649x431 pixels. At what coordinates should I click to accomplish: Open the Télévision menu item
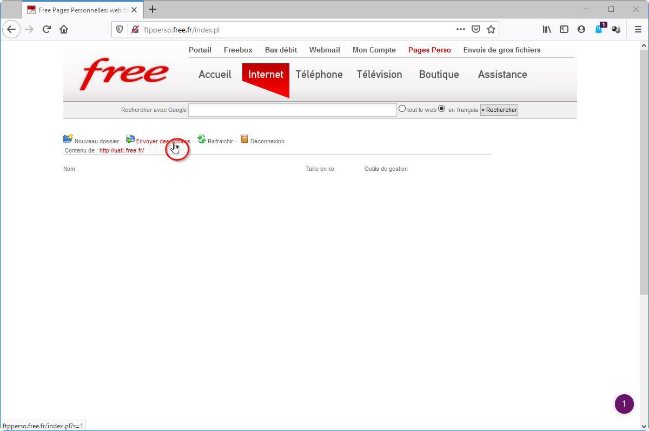[379, 75]
